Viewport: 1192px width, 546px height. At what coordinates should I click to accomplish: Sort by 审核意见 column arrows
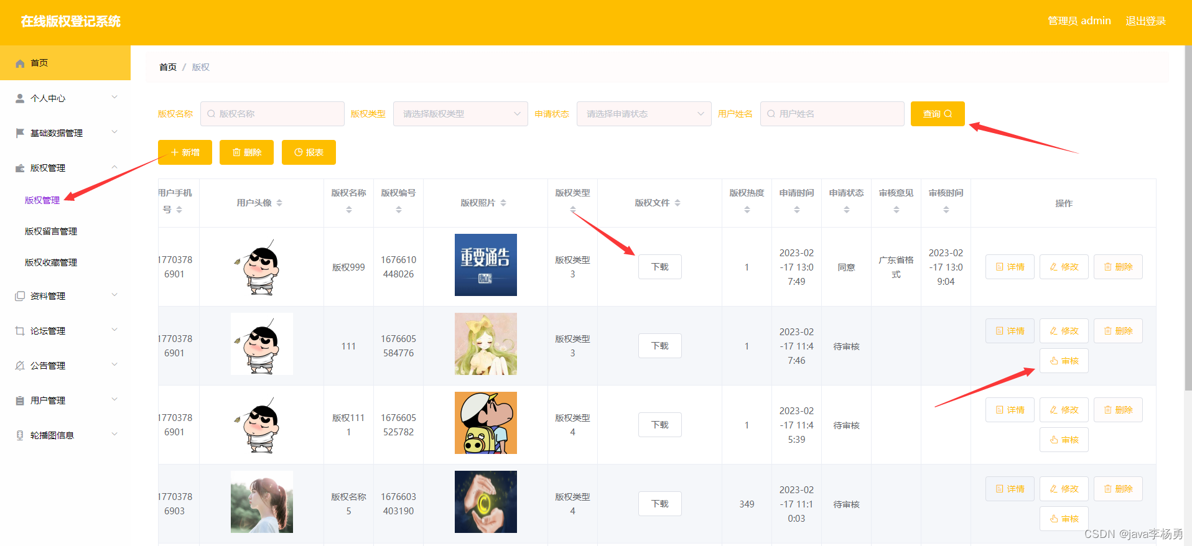[896, 210]
